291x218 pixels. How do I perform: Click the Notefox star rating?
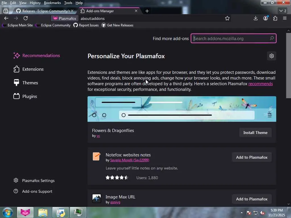click(117, 178)
